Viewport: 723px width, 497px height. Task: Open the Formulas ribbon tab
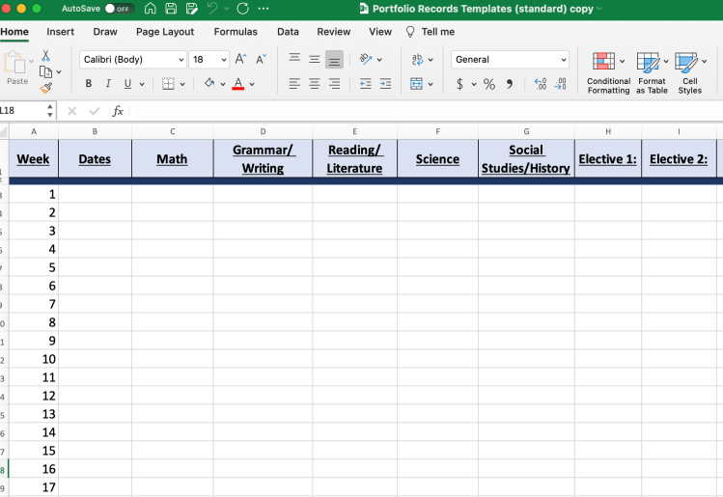236,32
